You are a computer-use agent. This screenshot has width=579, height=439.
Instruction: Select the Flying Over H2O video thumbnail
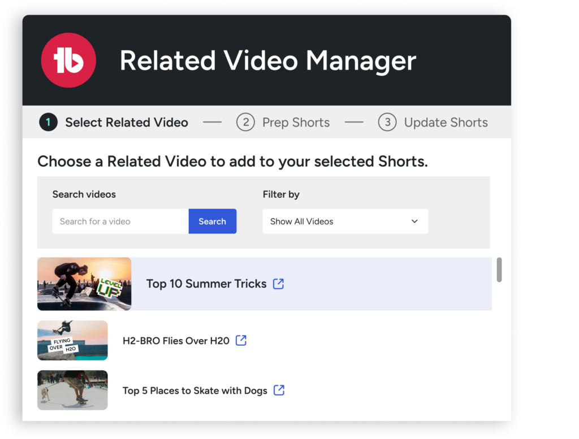(72, 340)
